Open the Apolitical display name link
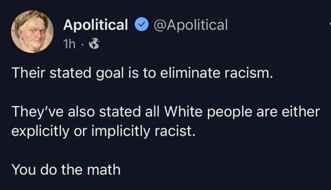 tap(96, 25)
